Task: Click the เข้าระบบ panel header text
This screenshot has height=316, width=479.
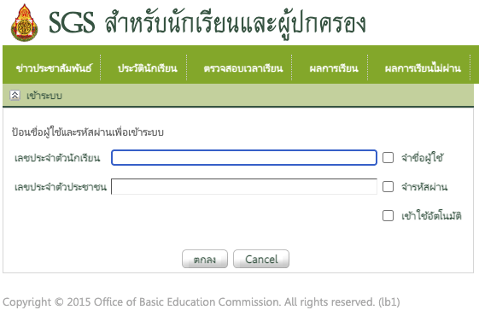Action: 44,96
